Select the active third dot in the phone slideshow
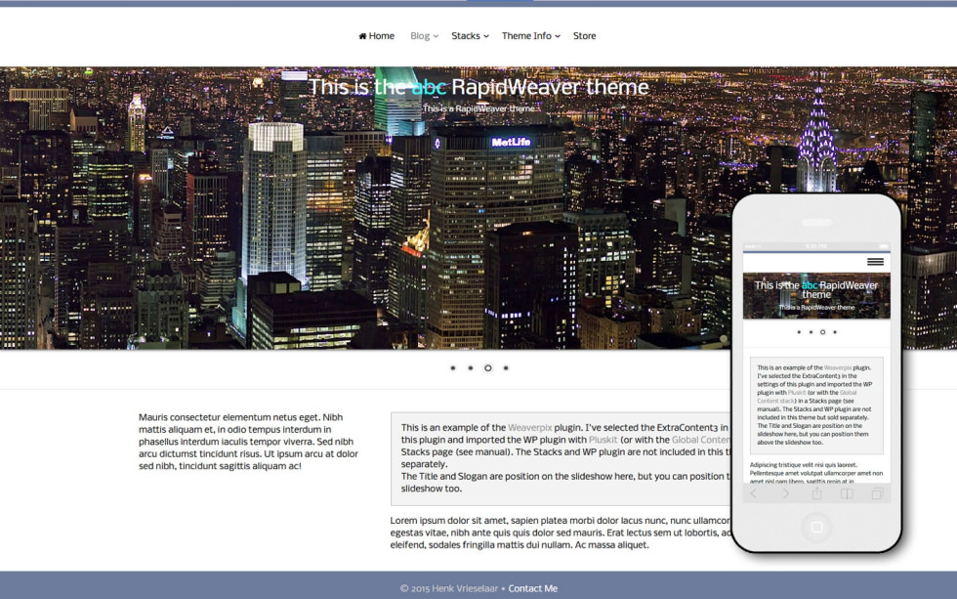Screen dimensions: 957x599 822,332
